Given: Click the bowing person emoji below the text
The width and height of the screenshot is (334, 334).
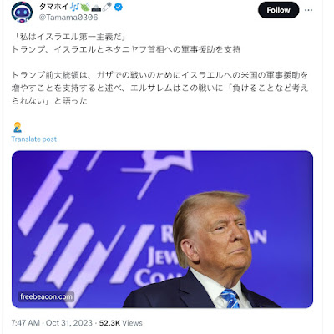Looking at the screenshot, I should [18, 128].
